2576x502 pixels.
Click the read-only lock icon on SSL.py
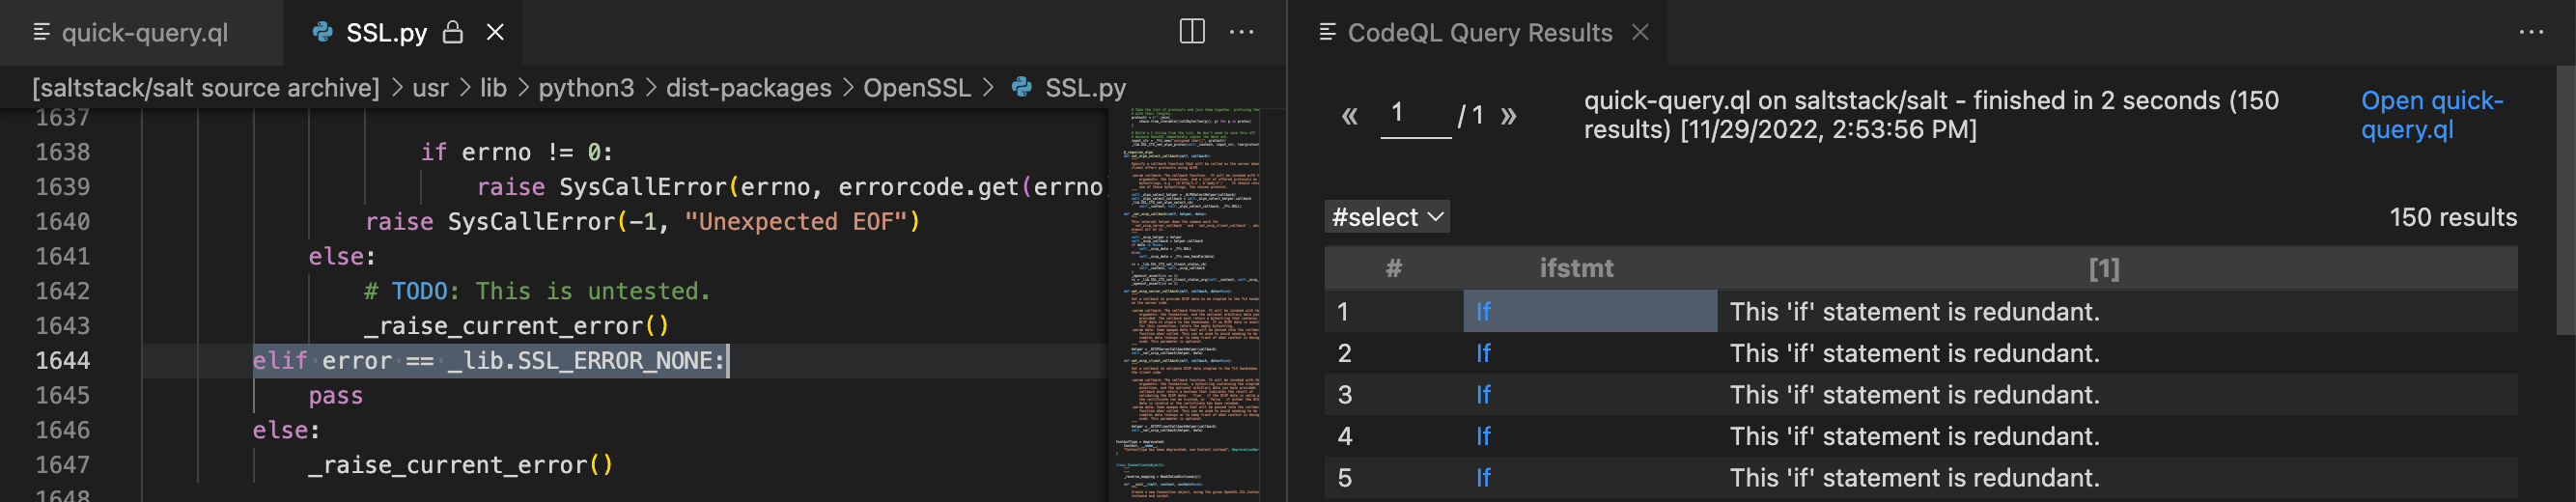pos(453,33)
